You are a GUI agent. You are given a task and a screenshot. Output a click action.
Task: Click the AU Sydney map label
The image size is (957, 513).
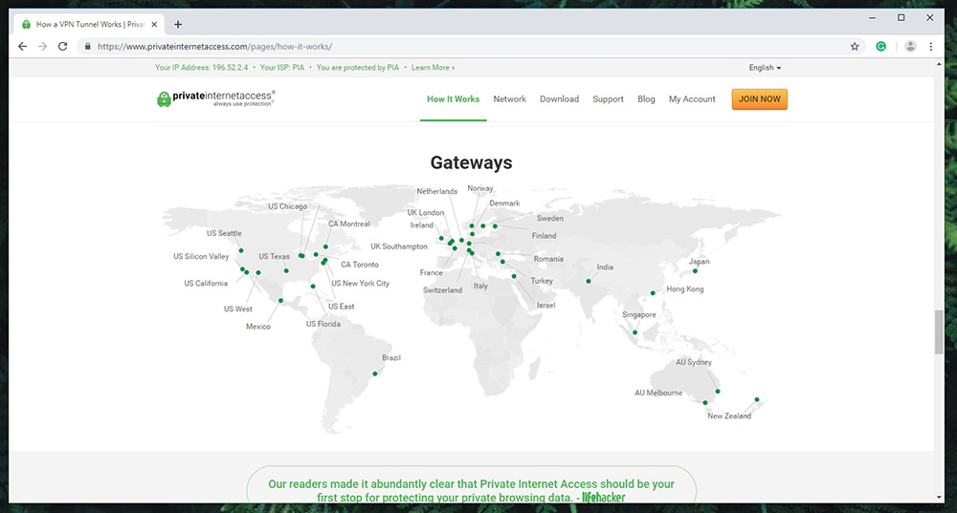click(693, 362)
